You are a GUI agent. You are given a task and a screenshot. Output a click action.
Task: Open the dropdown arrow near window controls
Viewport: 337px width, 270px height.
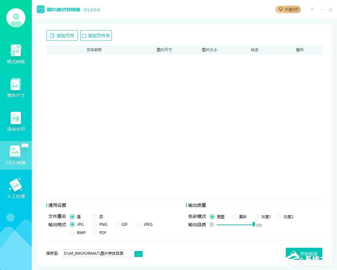pos(312,10)
